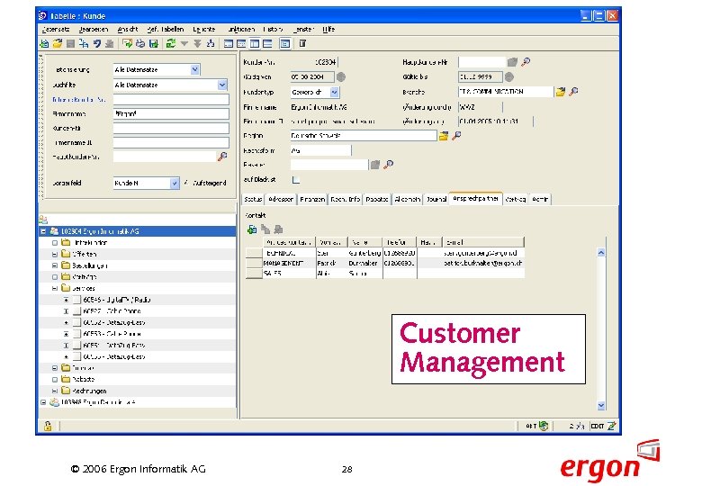
Task: Expand the Rechnungen folder node
Action: pyautogui.click(x=55, y=391)
